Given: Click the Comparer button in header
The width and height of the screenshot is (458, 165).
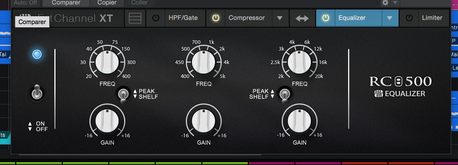Looking at the screenshot, I should [66, 3].
